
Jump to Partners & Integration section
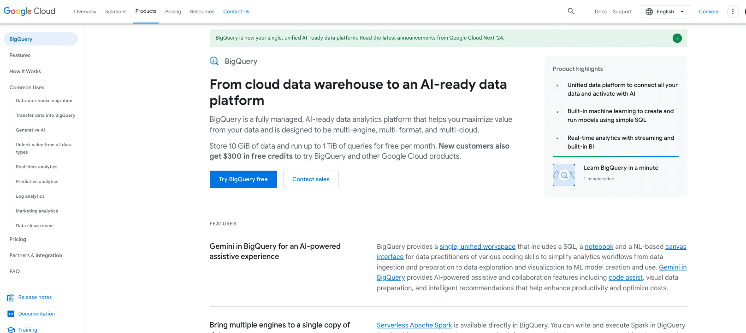click(36, 255)
